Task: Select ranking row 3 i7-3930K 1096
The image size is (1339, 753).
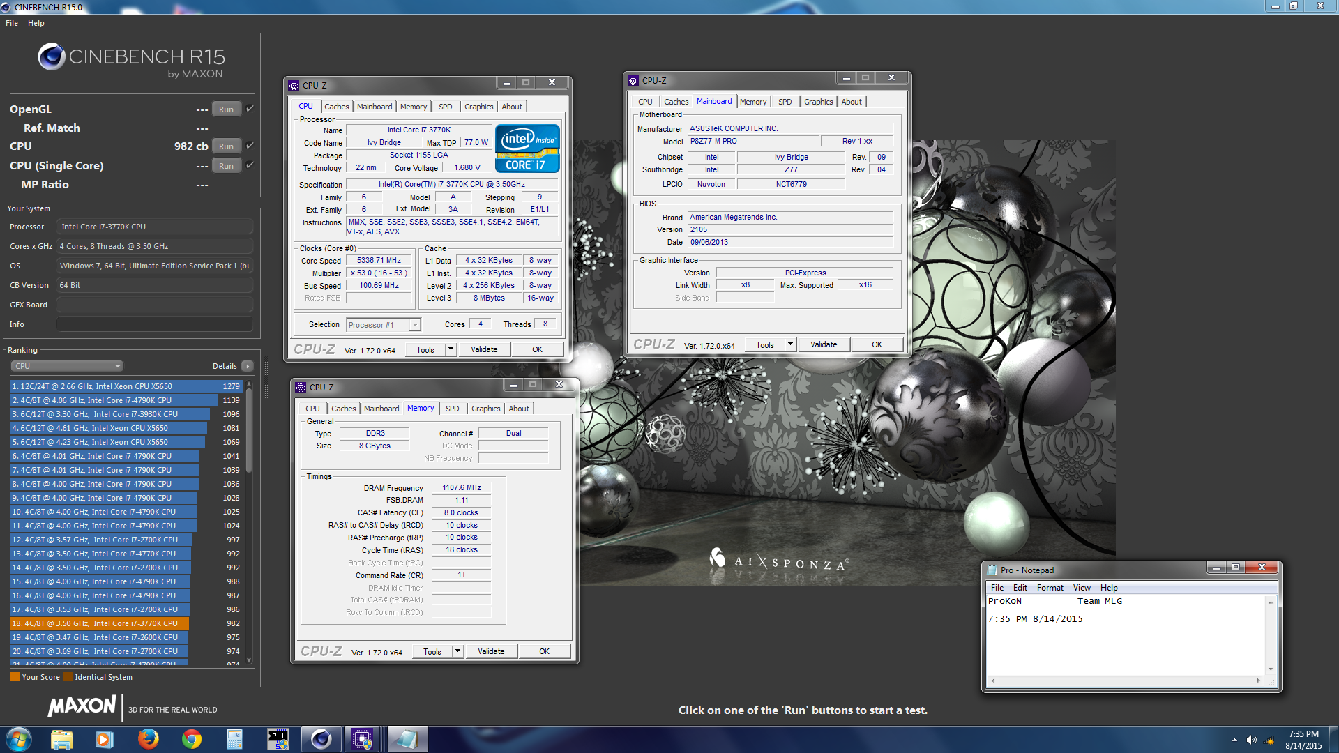Action: 126,414
